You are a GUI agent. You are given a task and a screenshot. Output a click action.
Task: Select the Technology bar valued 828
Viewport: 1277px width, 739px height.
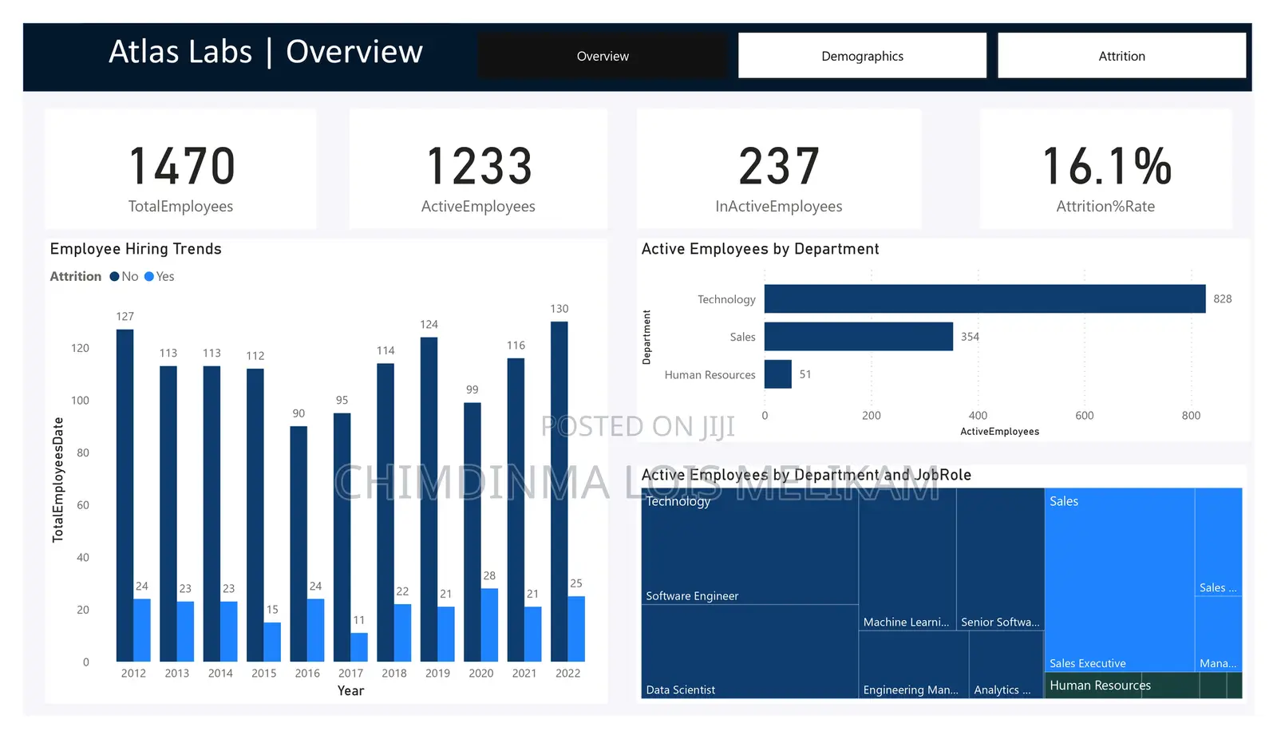pyautogui.click(x=985, y=298)
